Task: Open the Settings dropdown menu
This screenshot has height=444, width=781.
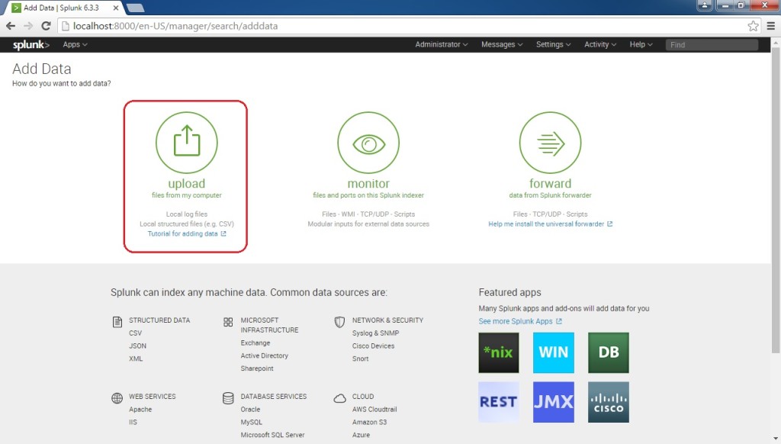Action: tap(553, 44)
